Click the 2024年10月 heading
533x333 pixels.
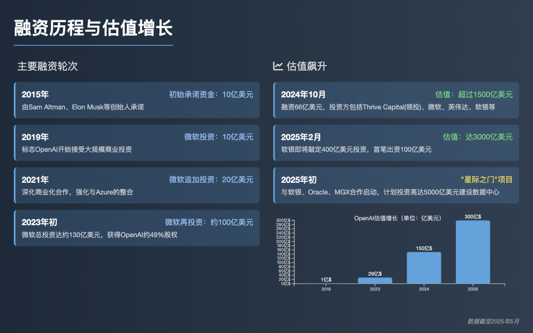tap(303, 94)
